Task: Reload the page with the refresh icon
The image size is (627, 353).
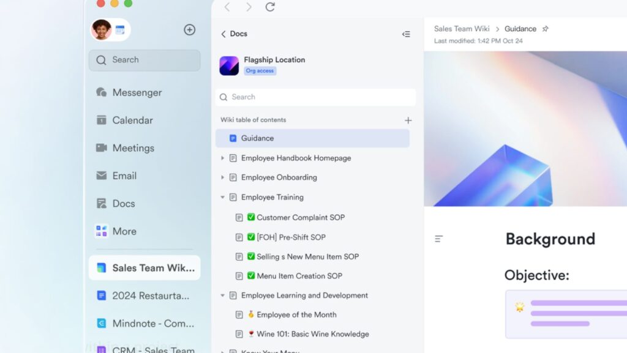Action: tap(270, 7)
